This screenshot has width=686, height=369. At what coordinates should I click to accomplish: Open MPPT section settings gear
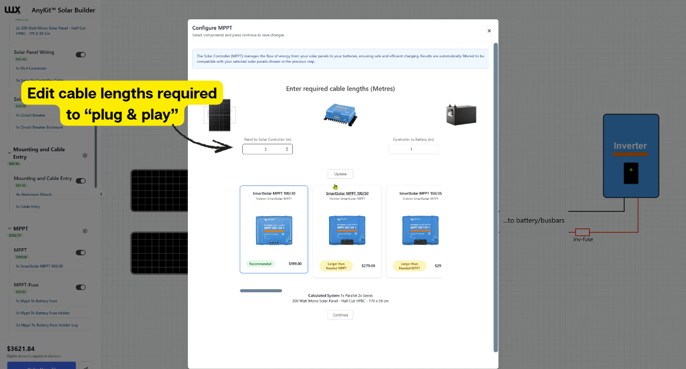click(x=85, y=231)
